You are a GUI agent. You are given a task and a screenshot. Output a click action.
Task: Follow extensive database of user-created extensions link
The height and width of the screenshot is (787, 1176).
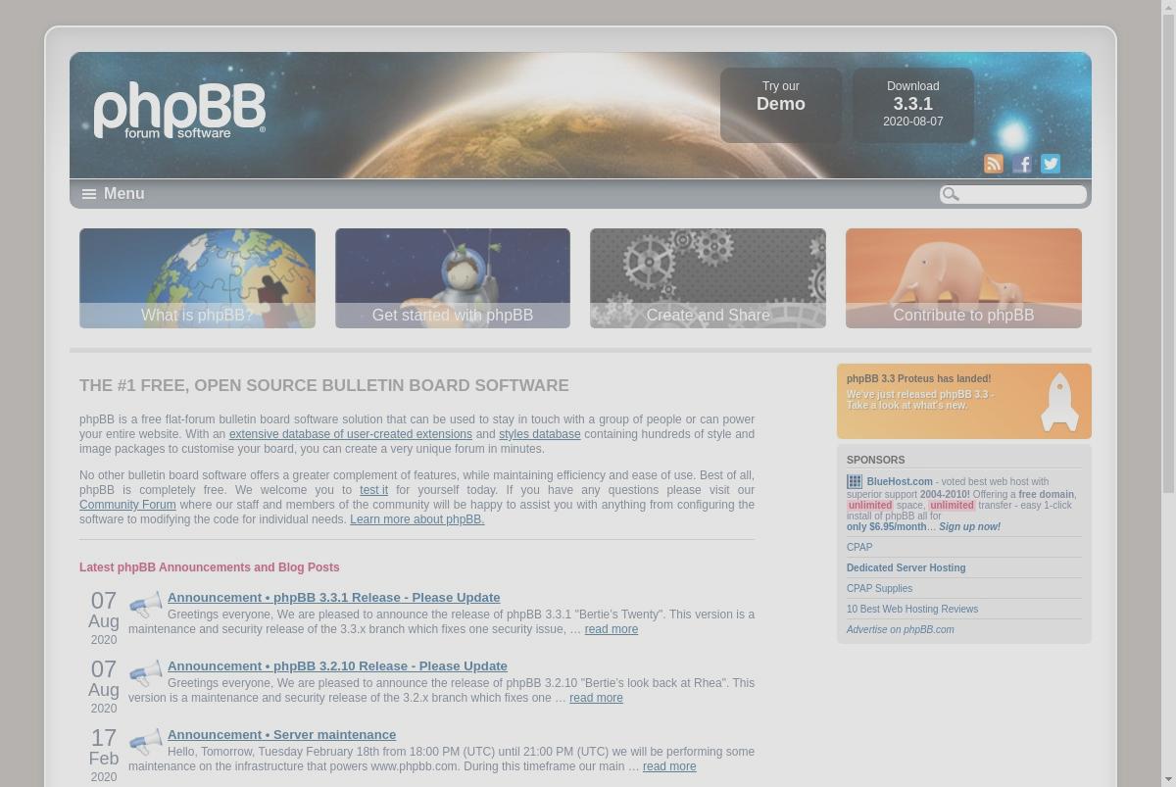pyautogui.click(x=351, y=434)
